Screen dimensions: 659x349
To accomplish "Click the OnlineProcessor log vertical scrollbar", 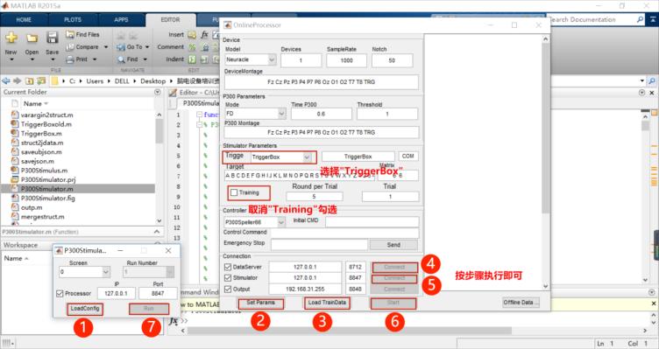I will pyautogui.click(x=546, y=162).
